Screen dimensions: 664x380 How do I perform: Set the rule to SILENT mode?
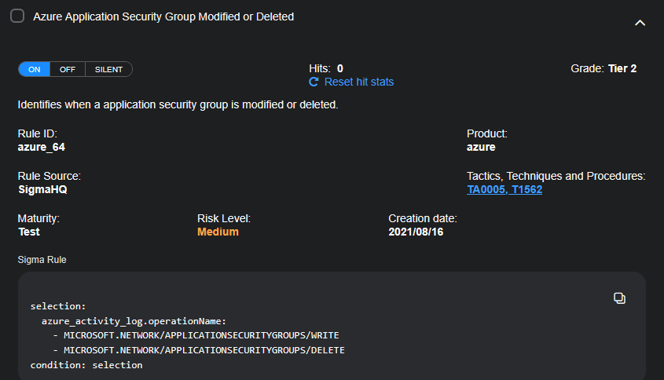tap(108, 69)
